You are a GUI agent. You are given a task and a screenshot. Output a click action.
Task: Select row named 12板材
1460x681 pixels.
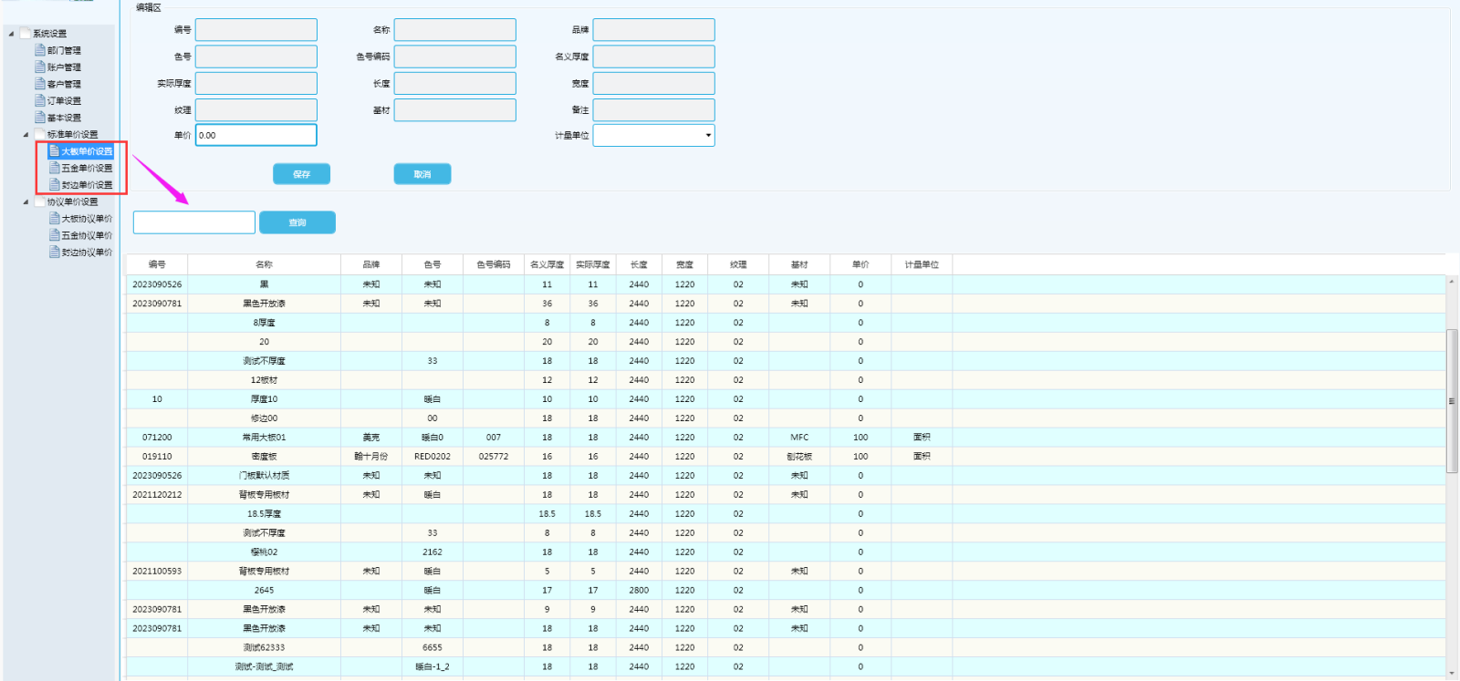pyautogui.click(x=786, y=380)
